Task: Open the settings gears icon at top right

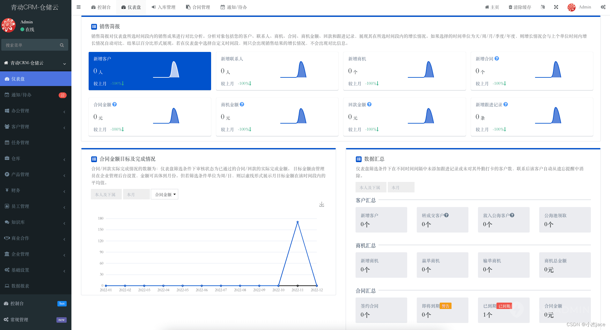Action: click(x=603, y=7)
